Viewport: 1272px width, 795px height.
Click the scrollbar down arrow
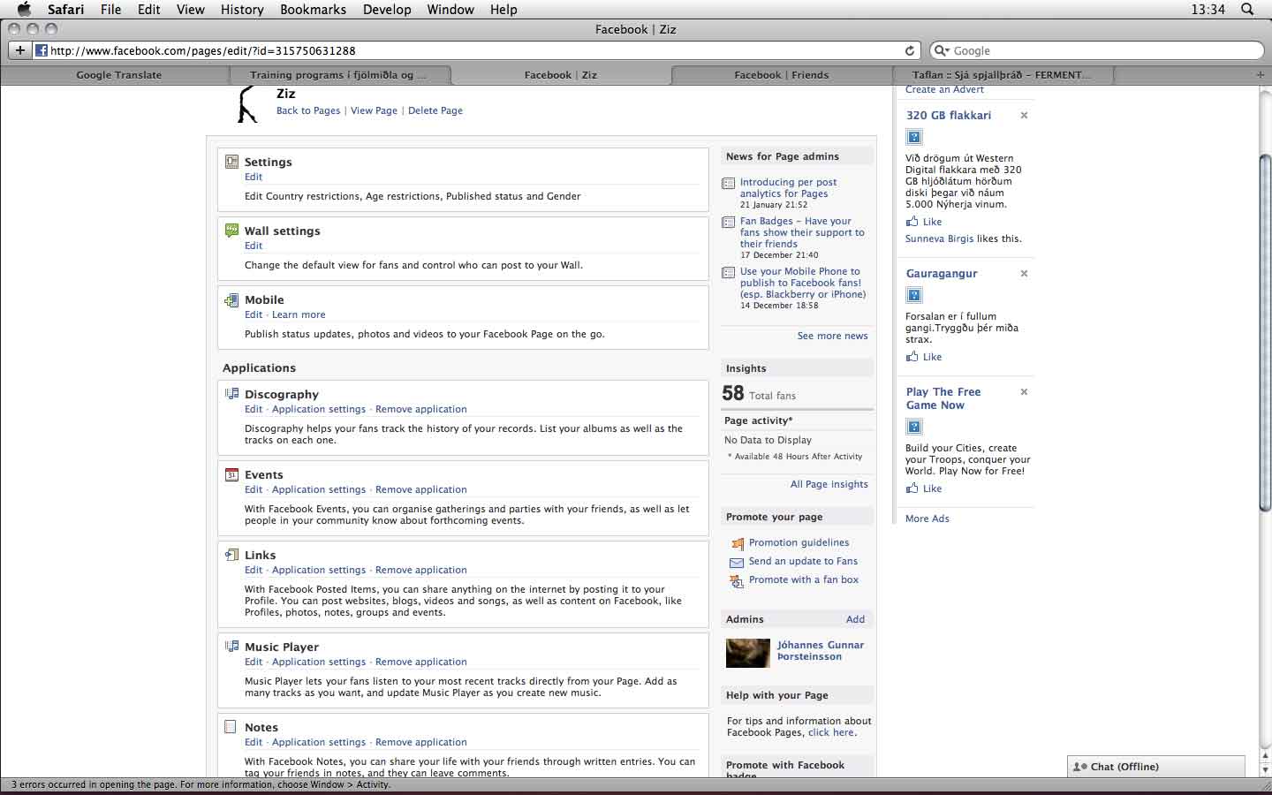pos(1265,770)
